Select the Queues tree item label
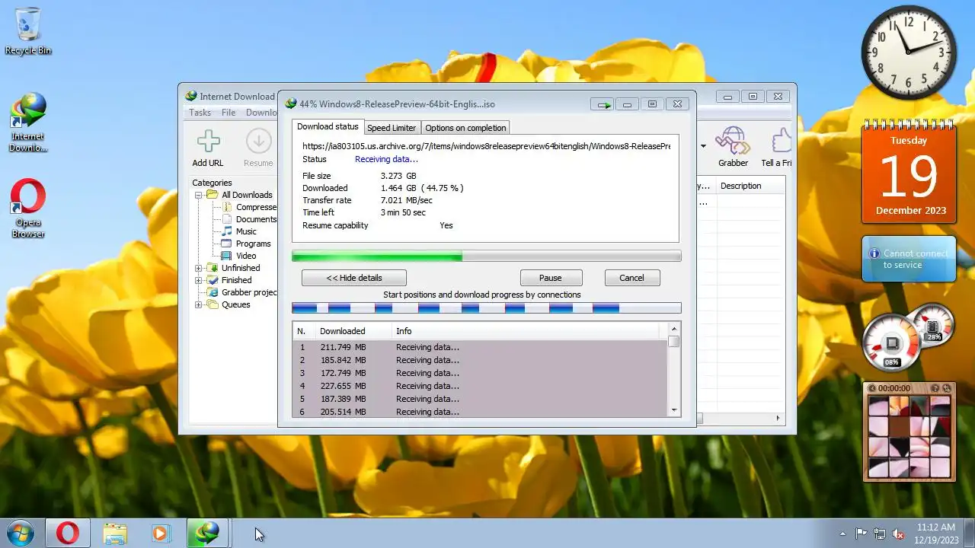975x548 pixels. coord(236,304)
